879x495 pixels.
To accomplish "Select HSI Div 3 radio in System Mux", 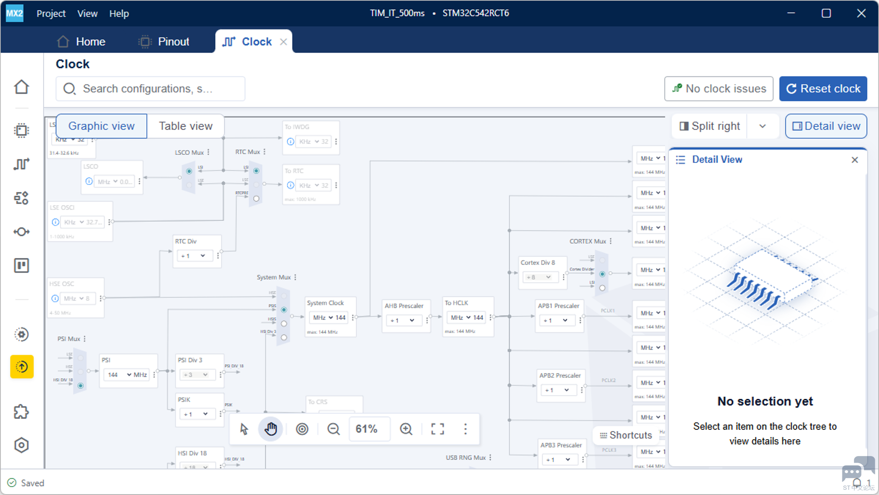I will coord(284,337).
